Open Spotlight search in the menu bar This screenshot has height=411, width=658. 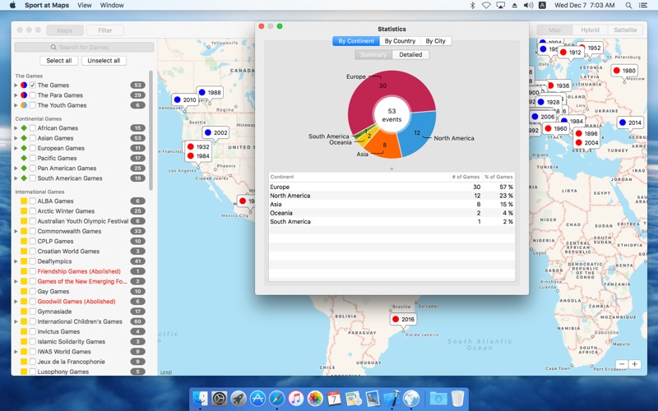coord(628,6)
